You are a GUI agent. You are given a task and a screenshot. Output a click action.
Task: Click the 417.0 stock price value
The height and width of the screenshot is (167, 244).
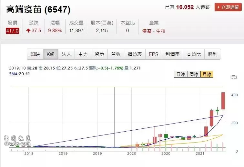[12, 31]
